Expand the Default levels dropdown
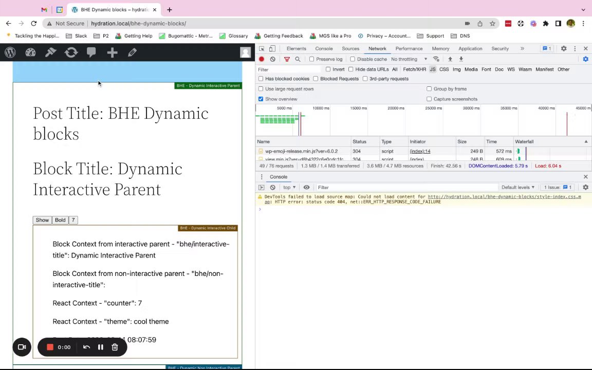Image resolution: width=592 pixels, height=370 pixels. pyautogui.click(x=517, y=188)
